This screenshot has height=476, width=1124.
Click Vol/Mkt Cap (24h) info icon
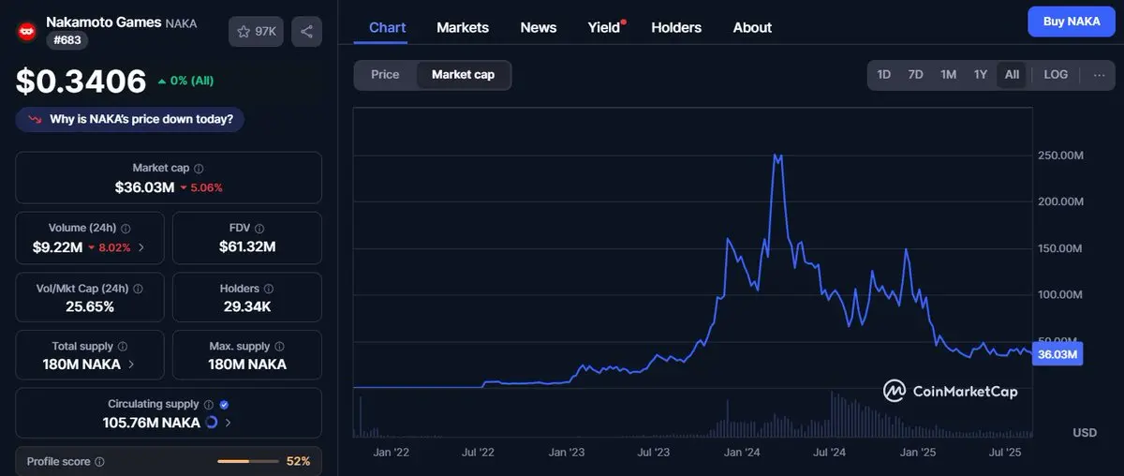coord(137,289)
